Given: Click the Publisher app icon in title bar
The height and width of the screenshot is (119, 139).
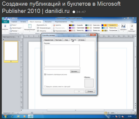Looking at the screenshot, I should pos(3,19).
